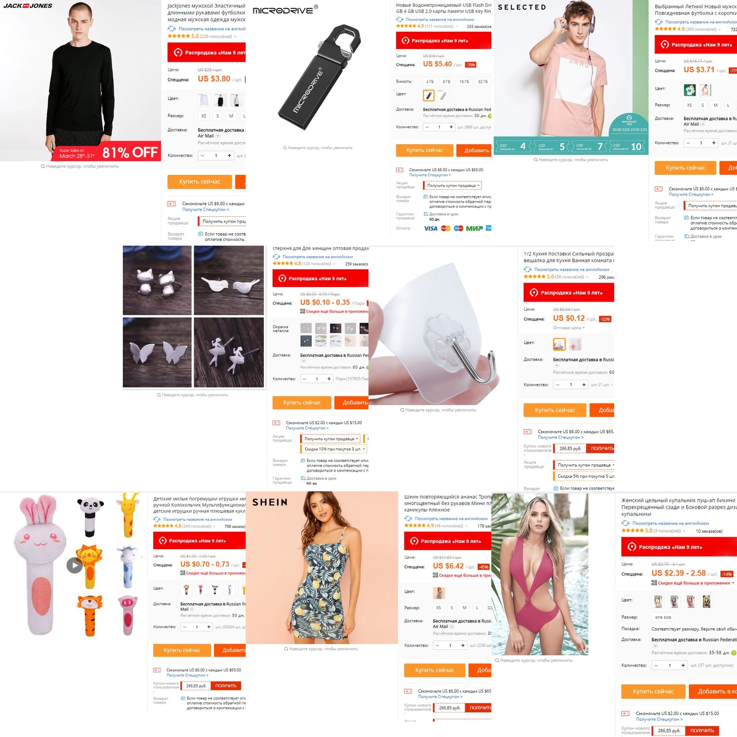
Task: Select the 16 ГБ capacity option
Action: click(464, 81)
